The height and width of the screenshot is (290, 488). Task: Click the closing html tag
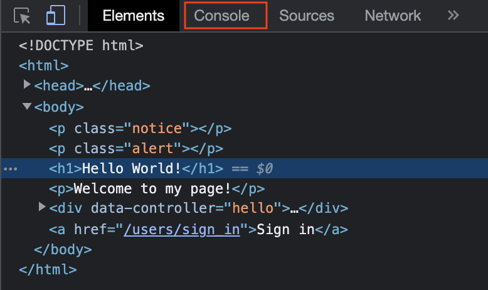point(48,270)
